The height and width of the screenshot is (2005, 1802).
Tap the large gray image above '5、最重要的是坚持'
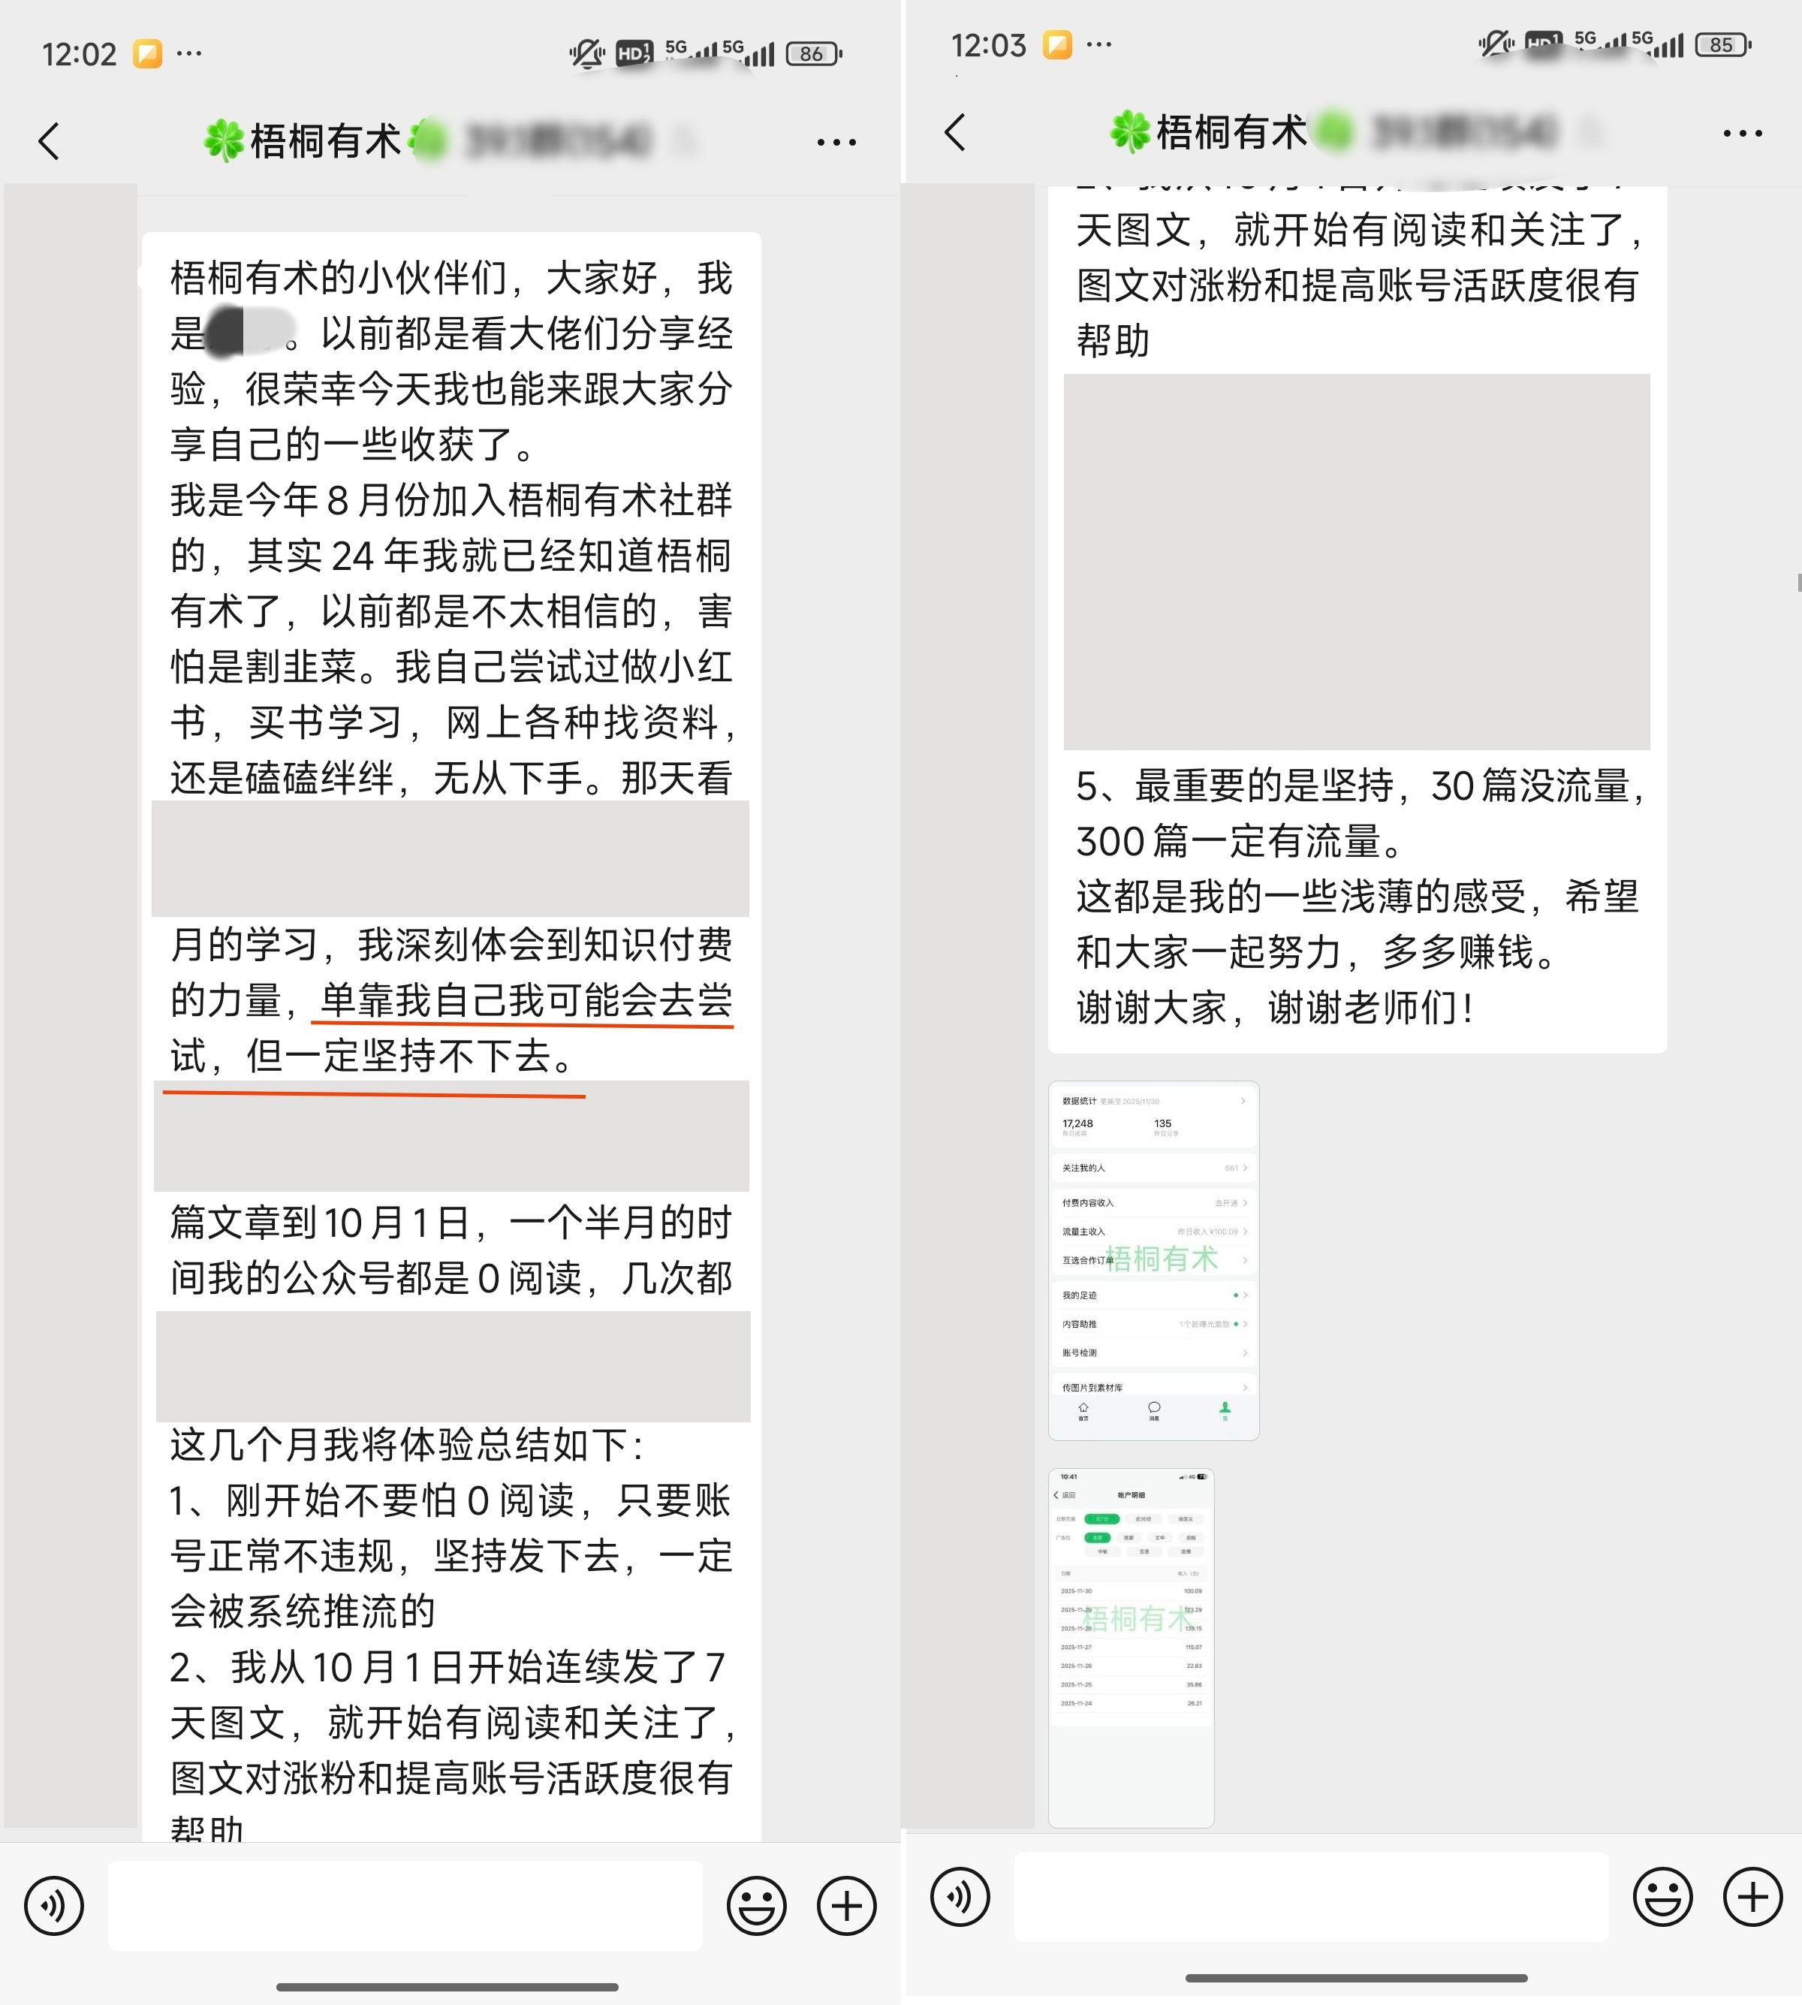1357,562
